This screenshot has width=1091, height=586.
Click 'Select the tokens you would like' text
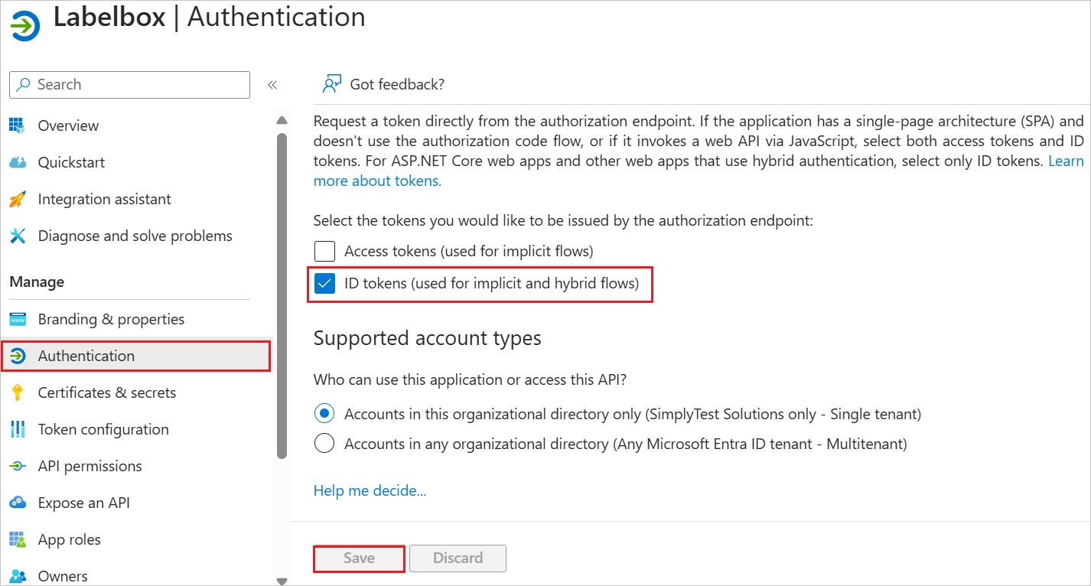563,221
